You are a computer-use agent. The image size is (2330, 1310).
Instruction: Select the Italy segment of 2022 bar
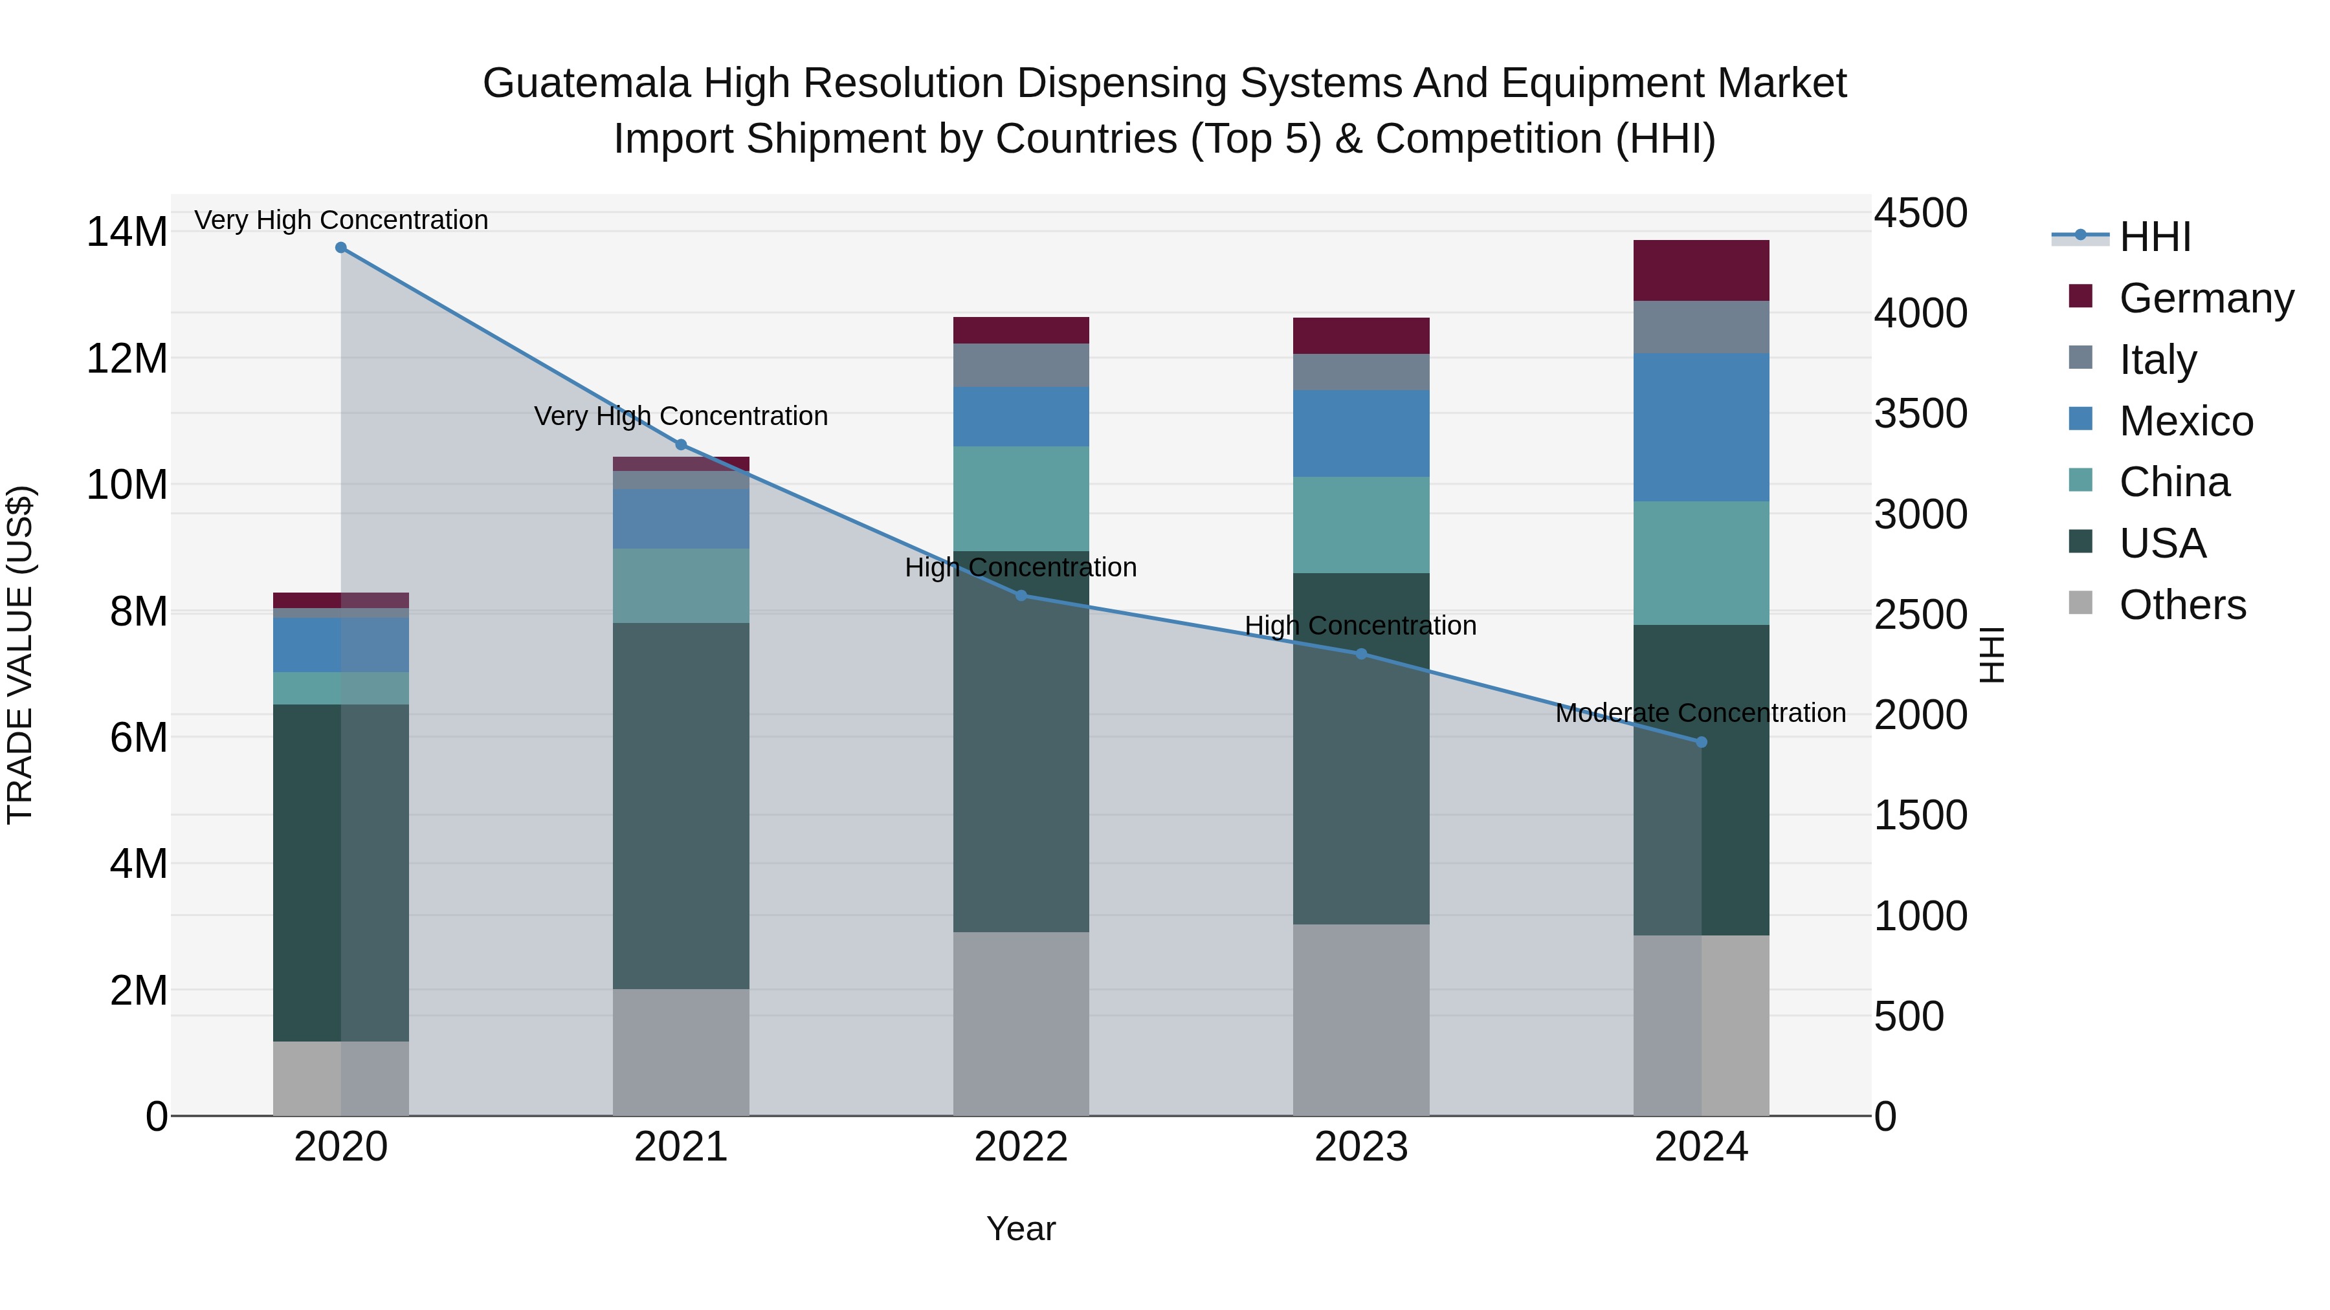pos(1021,366)
